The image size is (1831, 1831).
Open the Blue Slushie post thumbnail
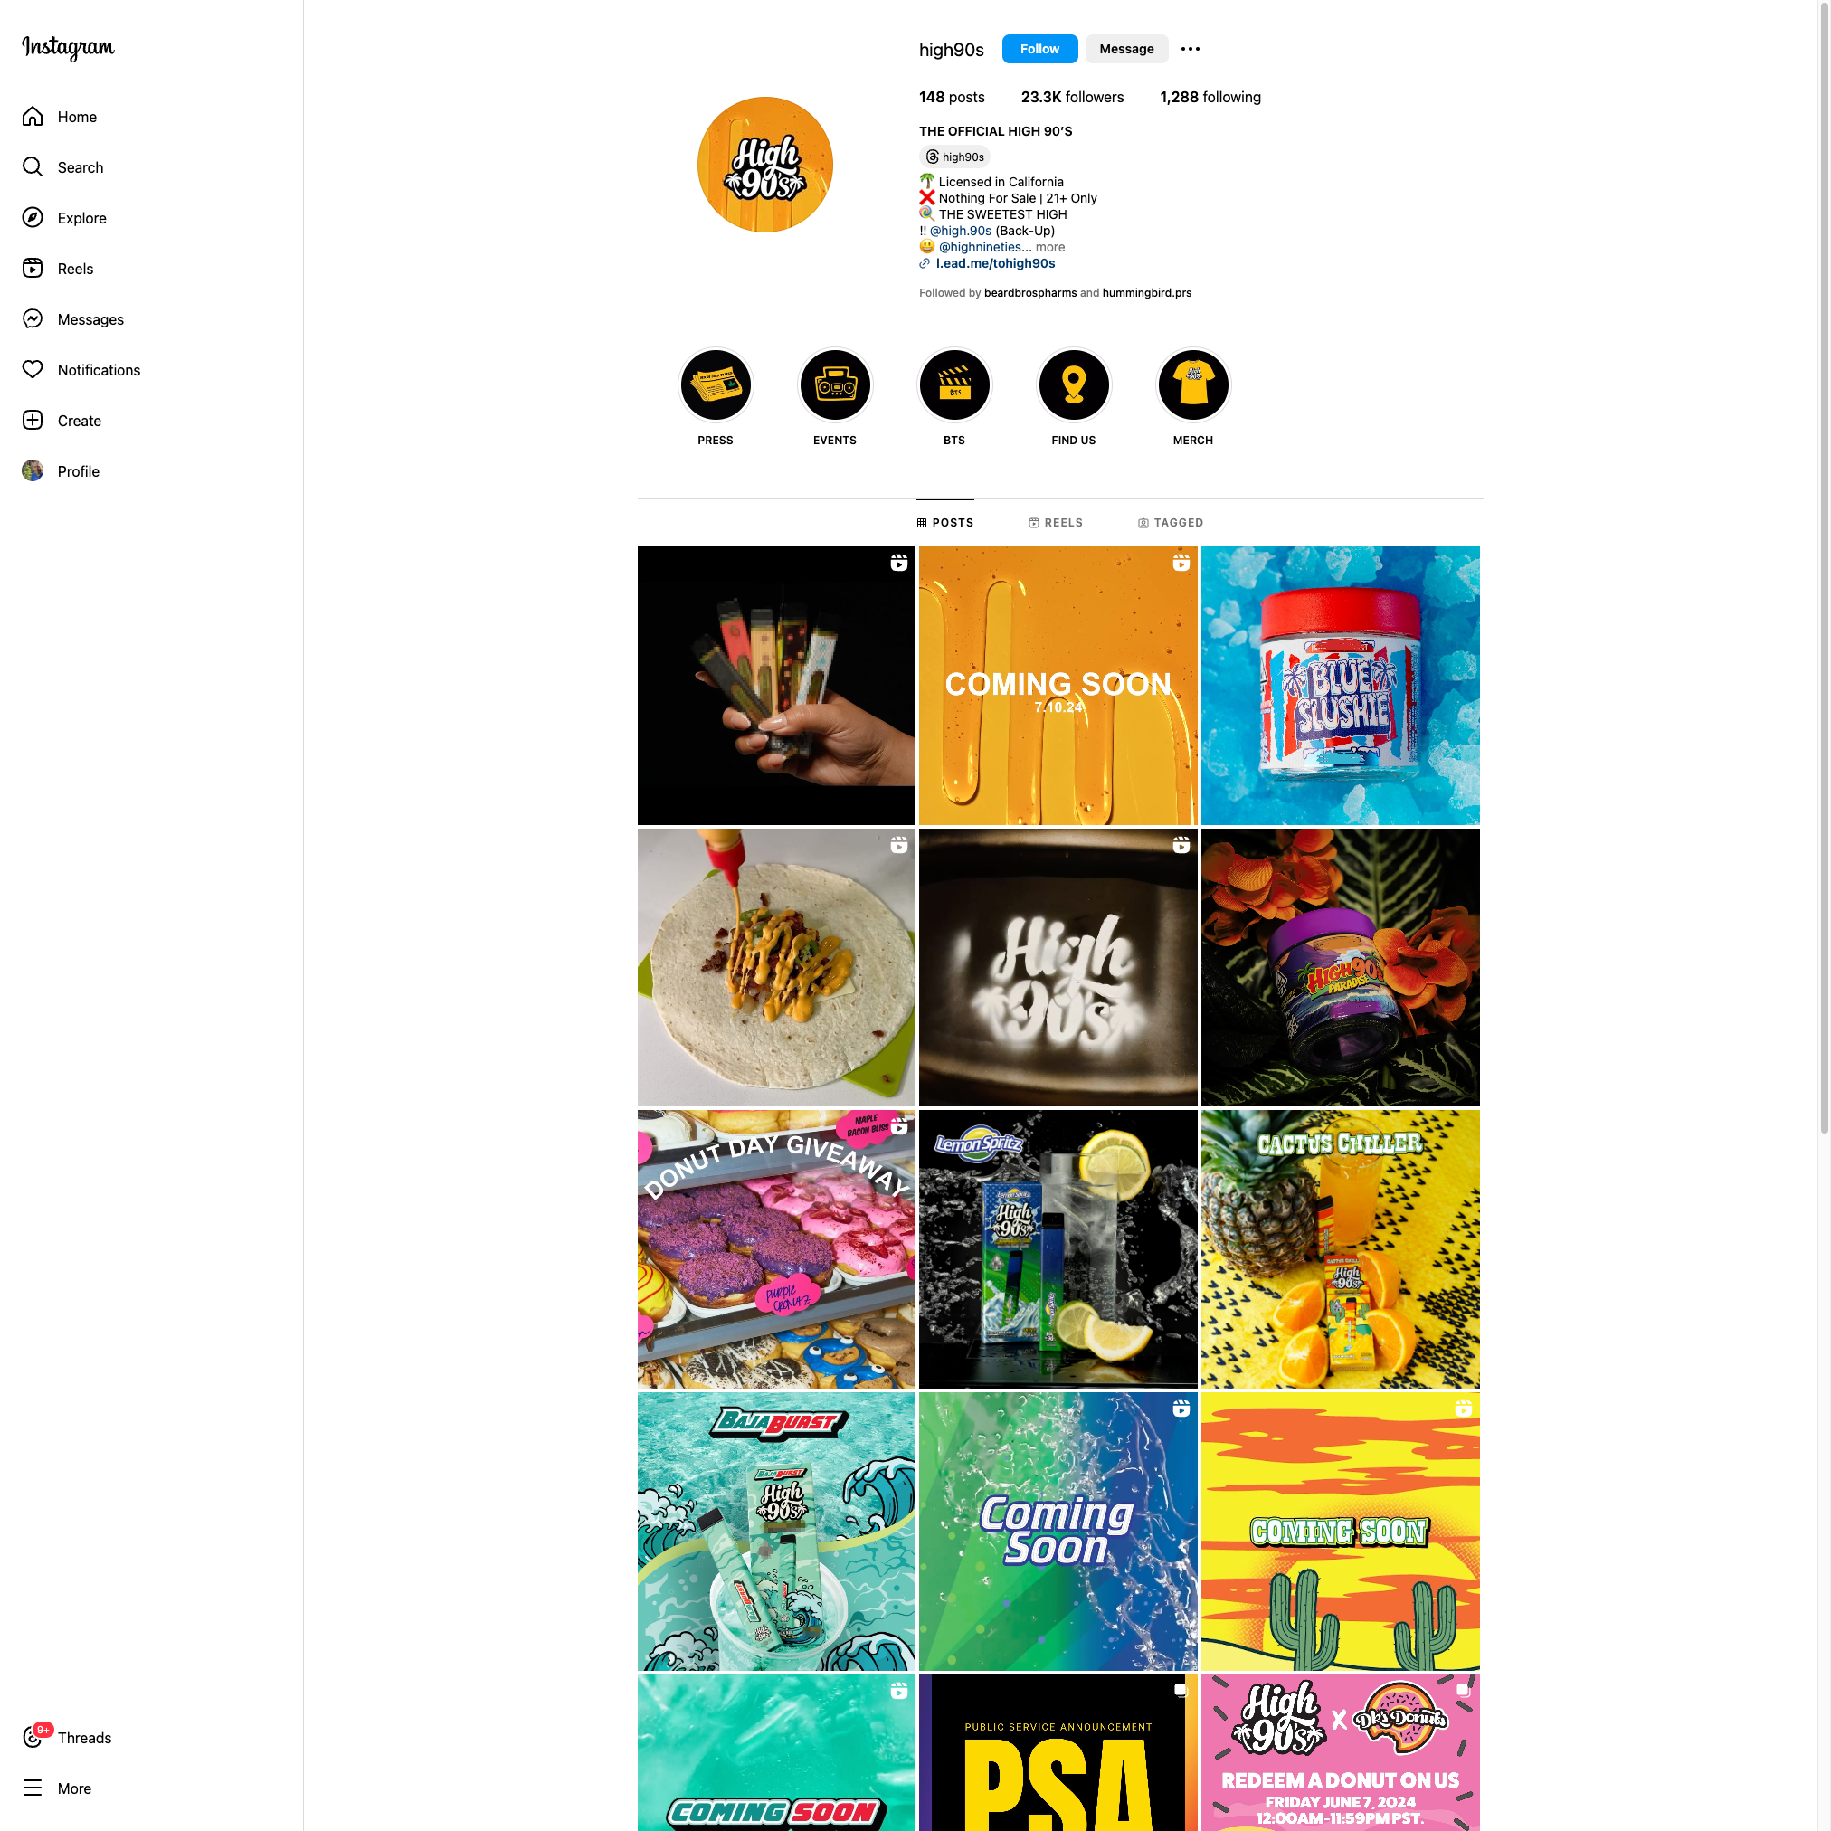1340,685
